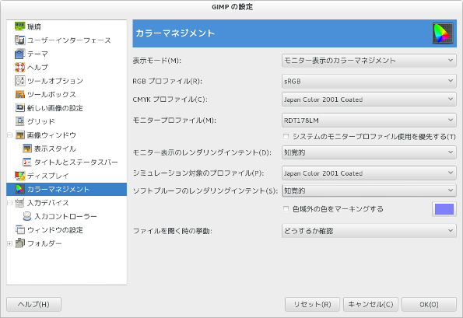Click the RGB プロファイル(R): label
Image resolution: width=463 pixels, height=318 pixels.
(x=167, y=81)
